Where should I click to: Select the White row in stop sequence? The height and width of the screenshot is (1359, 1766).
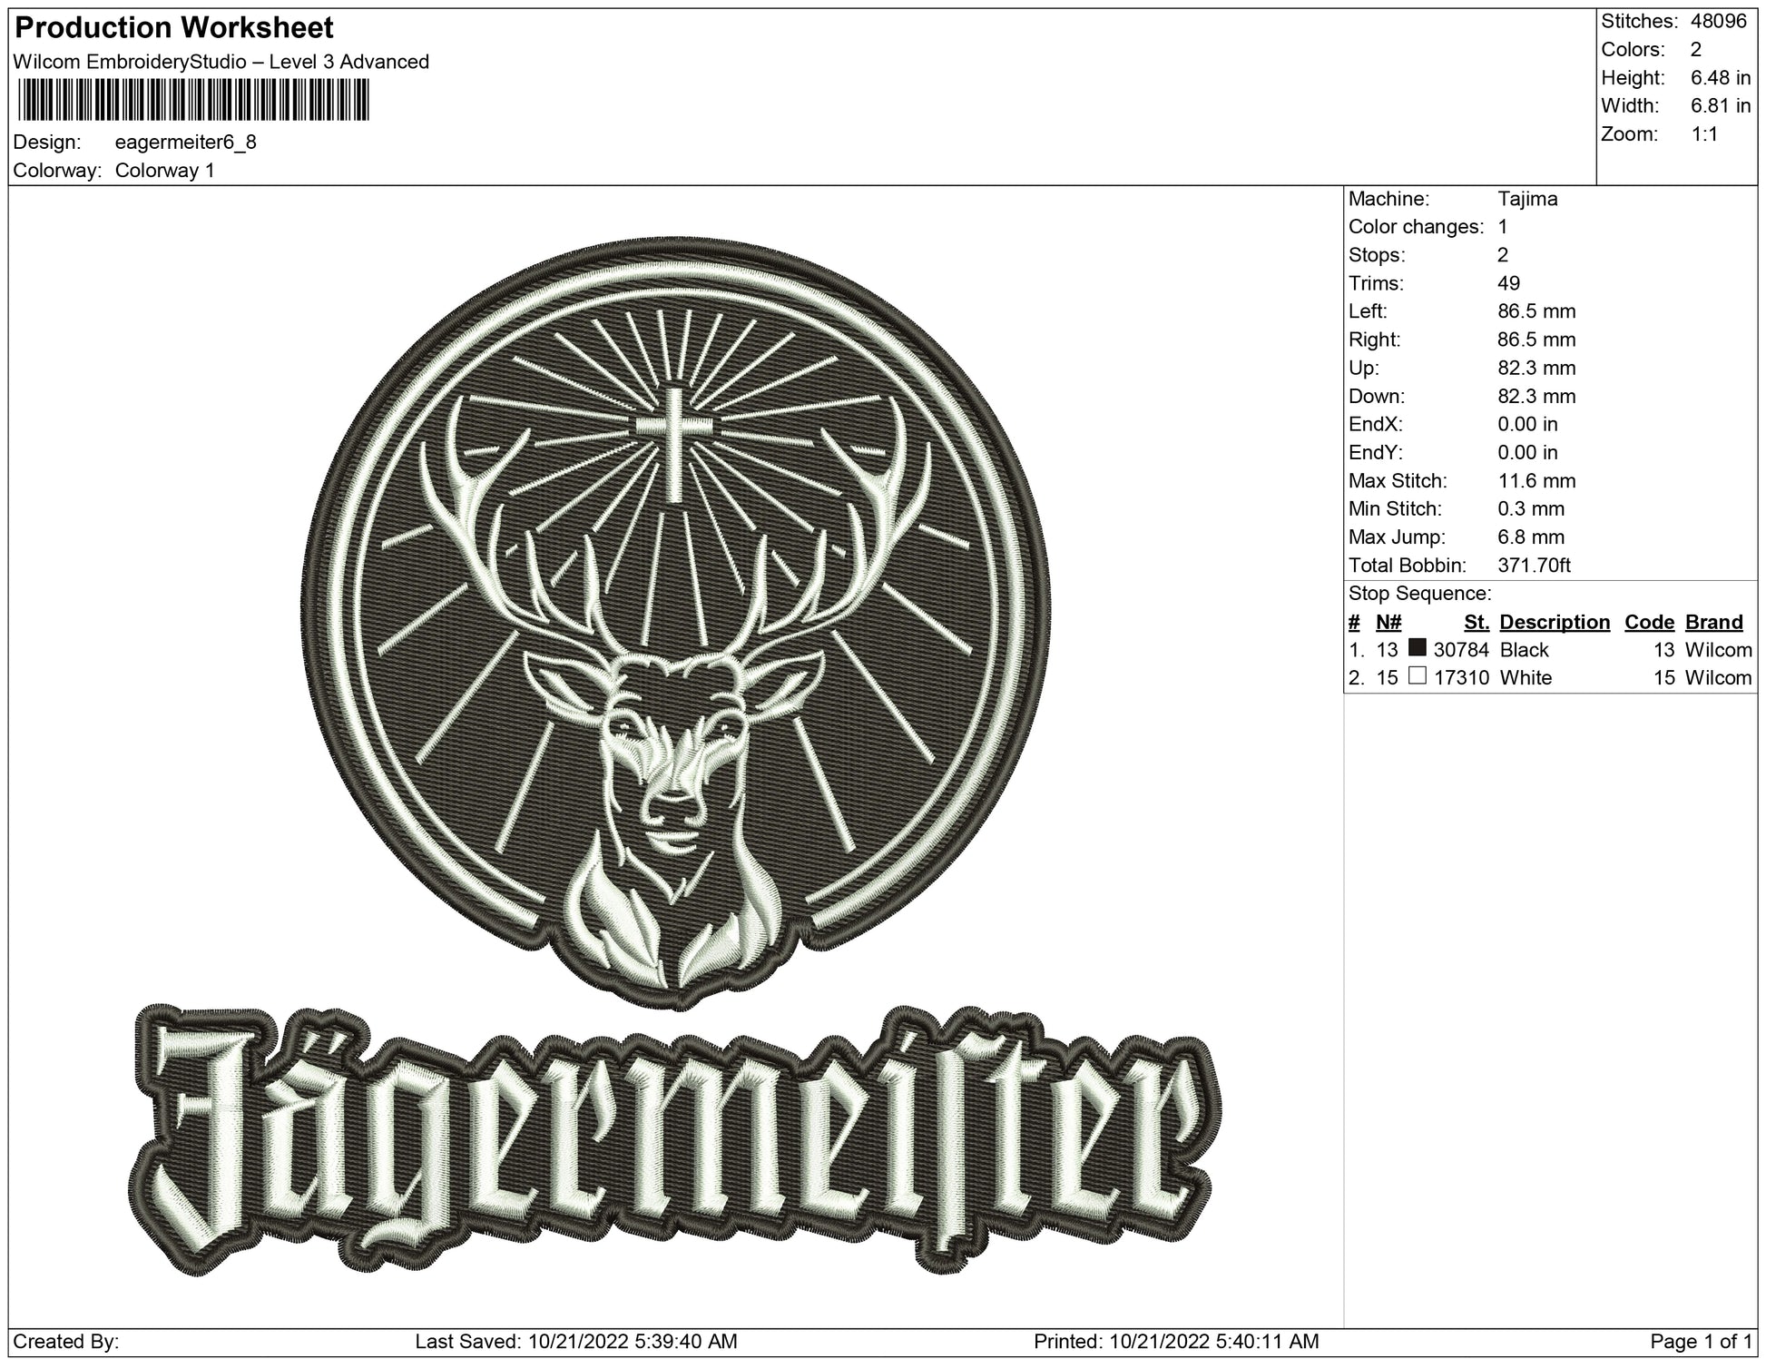[1525, 677]
